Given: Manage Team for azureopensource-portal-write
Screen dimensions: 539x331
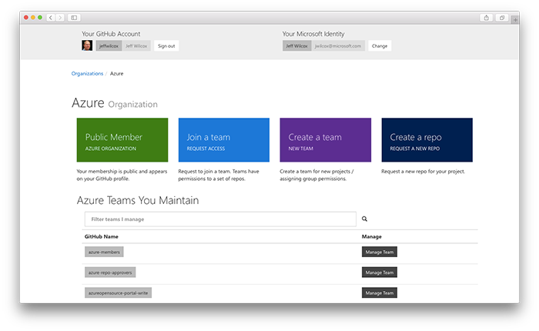Looking at the screenshot, I should (x=380, y=293).
